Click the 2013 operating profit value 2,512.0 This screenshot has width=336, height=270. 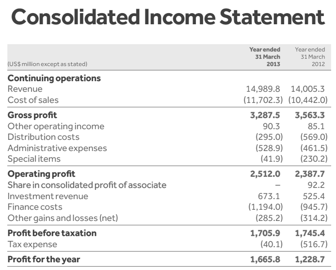click(265, 174)
